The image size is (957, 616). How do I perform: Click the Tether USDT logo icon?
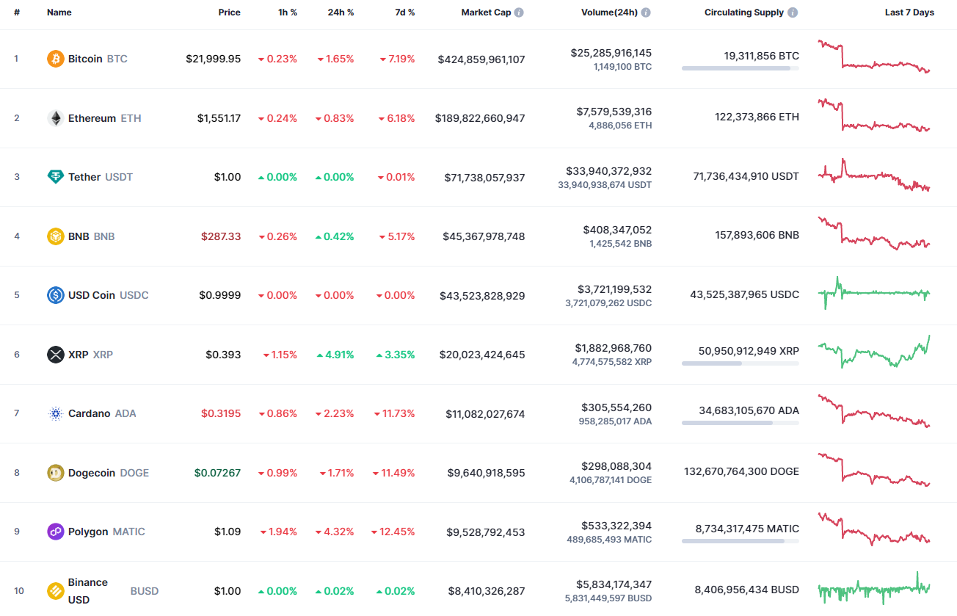pos(56,177)
